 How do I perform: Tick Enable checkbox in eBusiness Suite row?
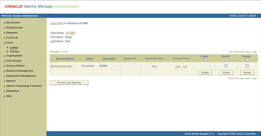pyautogui.click(x=205, y=66)
